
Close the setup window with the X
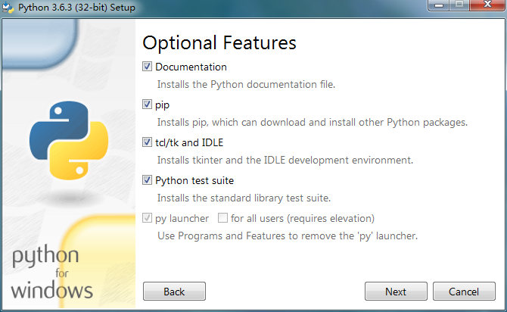point(487,5)
